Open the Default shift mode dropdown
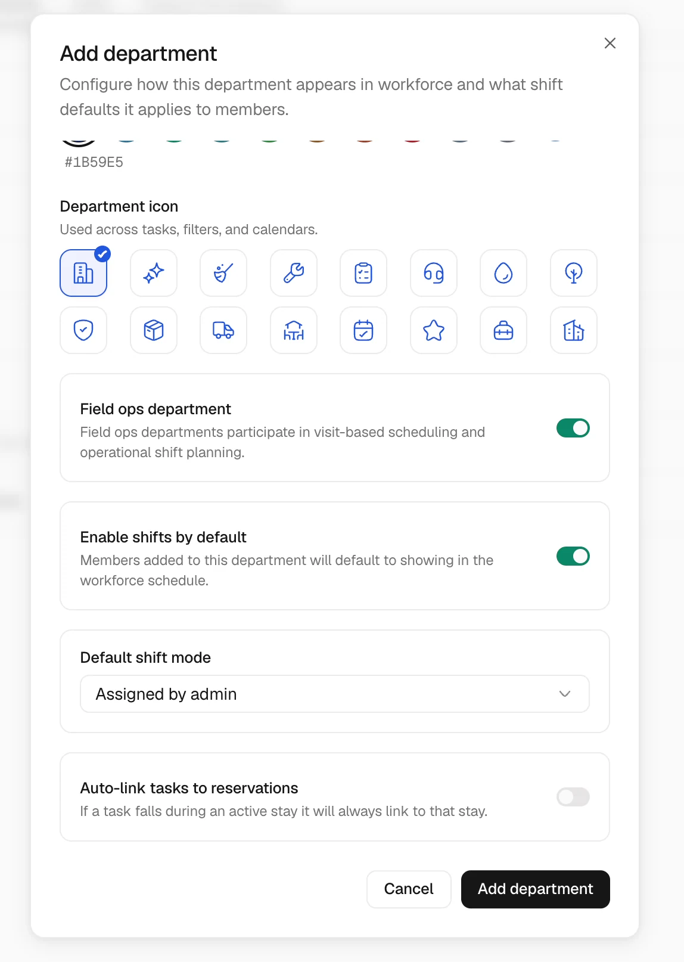 coord(335,694)
